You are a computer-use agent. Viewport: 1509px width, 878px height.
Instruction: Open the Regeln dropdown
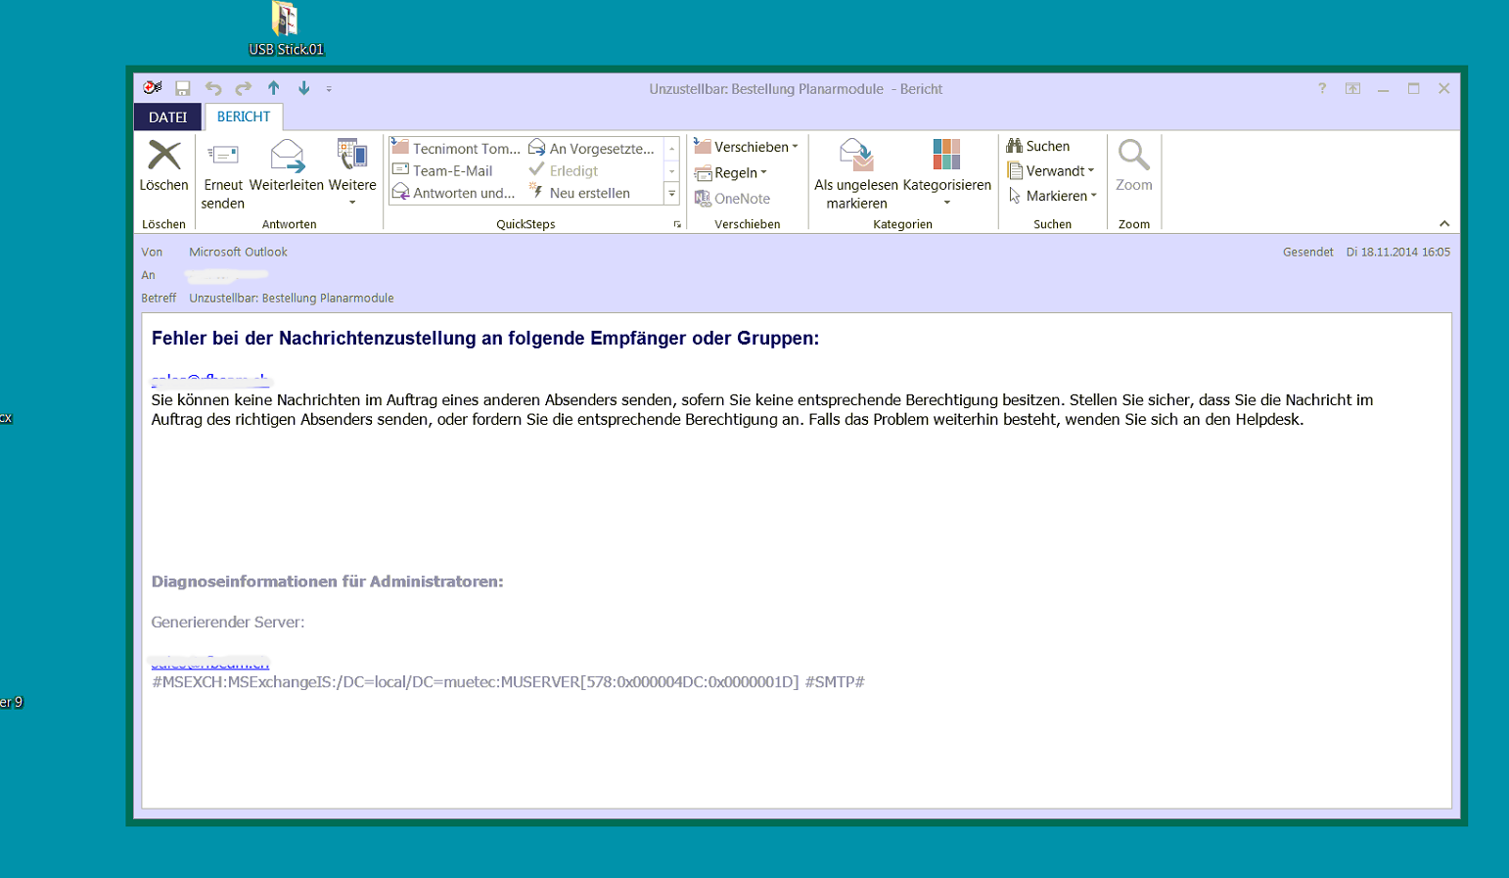[x=731, y=173]
